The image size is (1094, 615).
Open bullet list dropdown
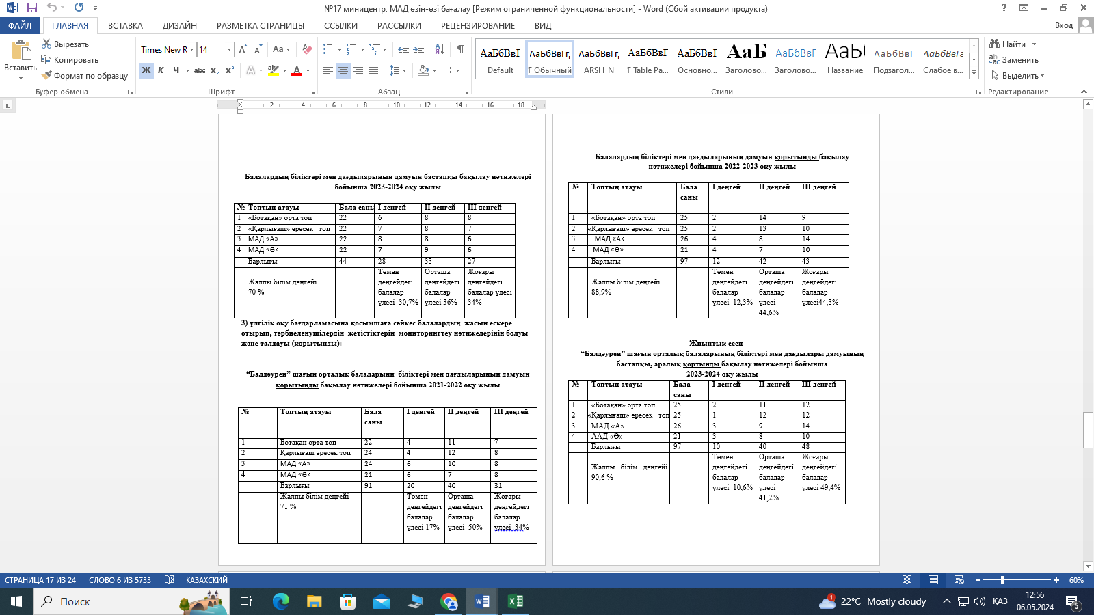[339, 49]
